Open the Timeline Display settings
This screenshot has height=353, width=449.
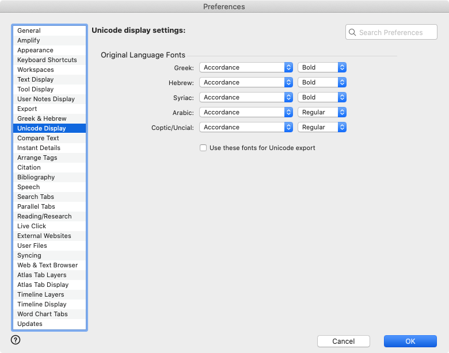coord(41,304)
